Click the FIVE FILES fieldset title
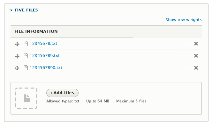Viewport: 212px width, 125px height. click(26, 10)
